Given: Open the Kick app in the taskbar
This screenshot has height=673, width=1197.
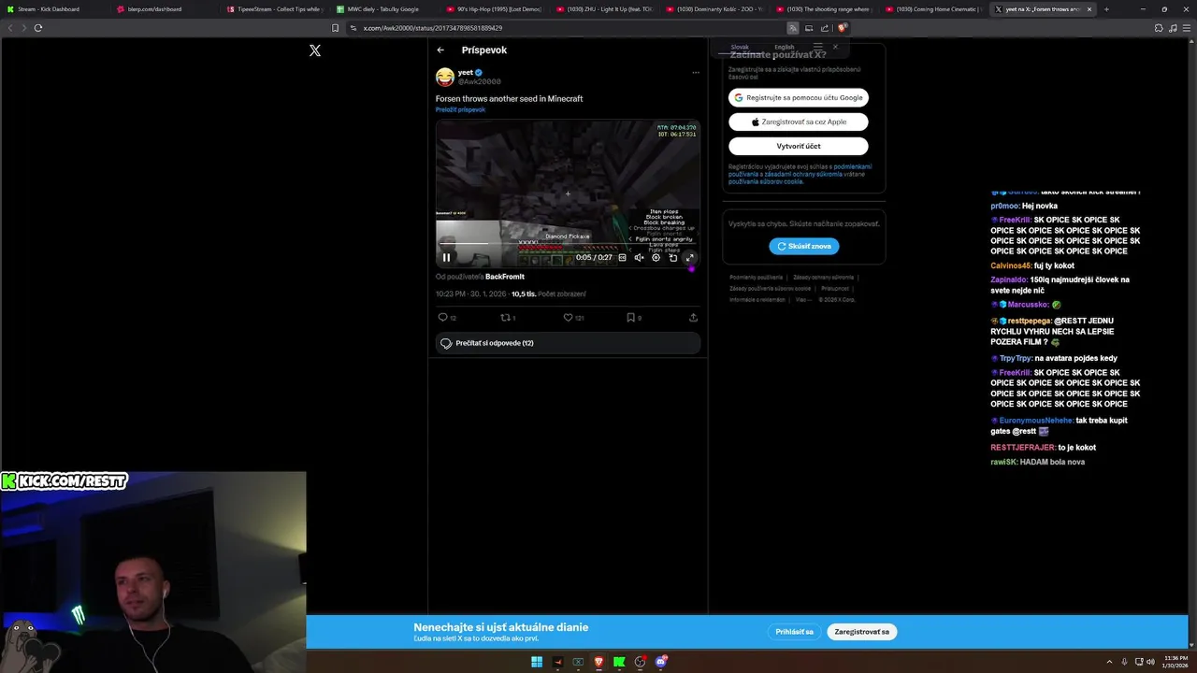Looking at the screenshot, I should coord(619,663).
